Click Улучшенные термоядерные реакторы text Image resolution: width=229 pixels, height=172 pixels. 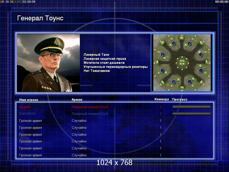tap(116, 67)
